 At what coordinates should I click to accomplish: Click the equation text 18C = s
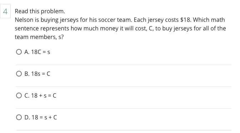[x=41, y=52]
